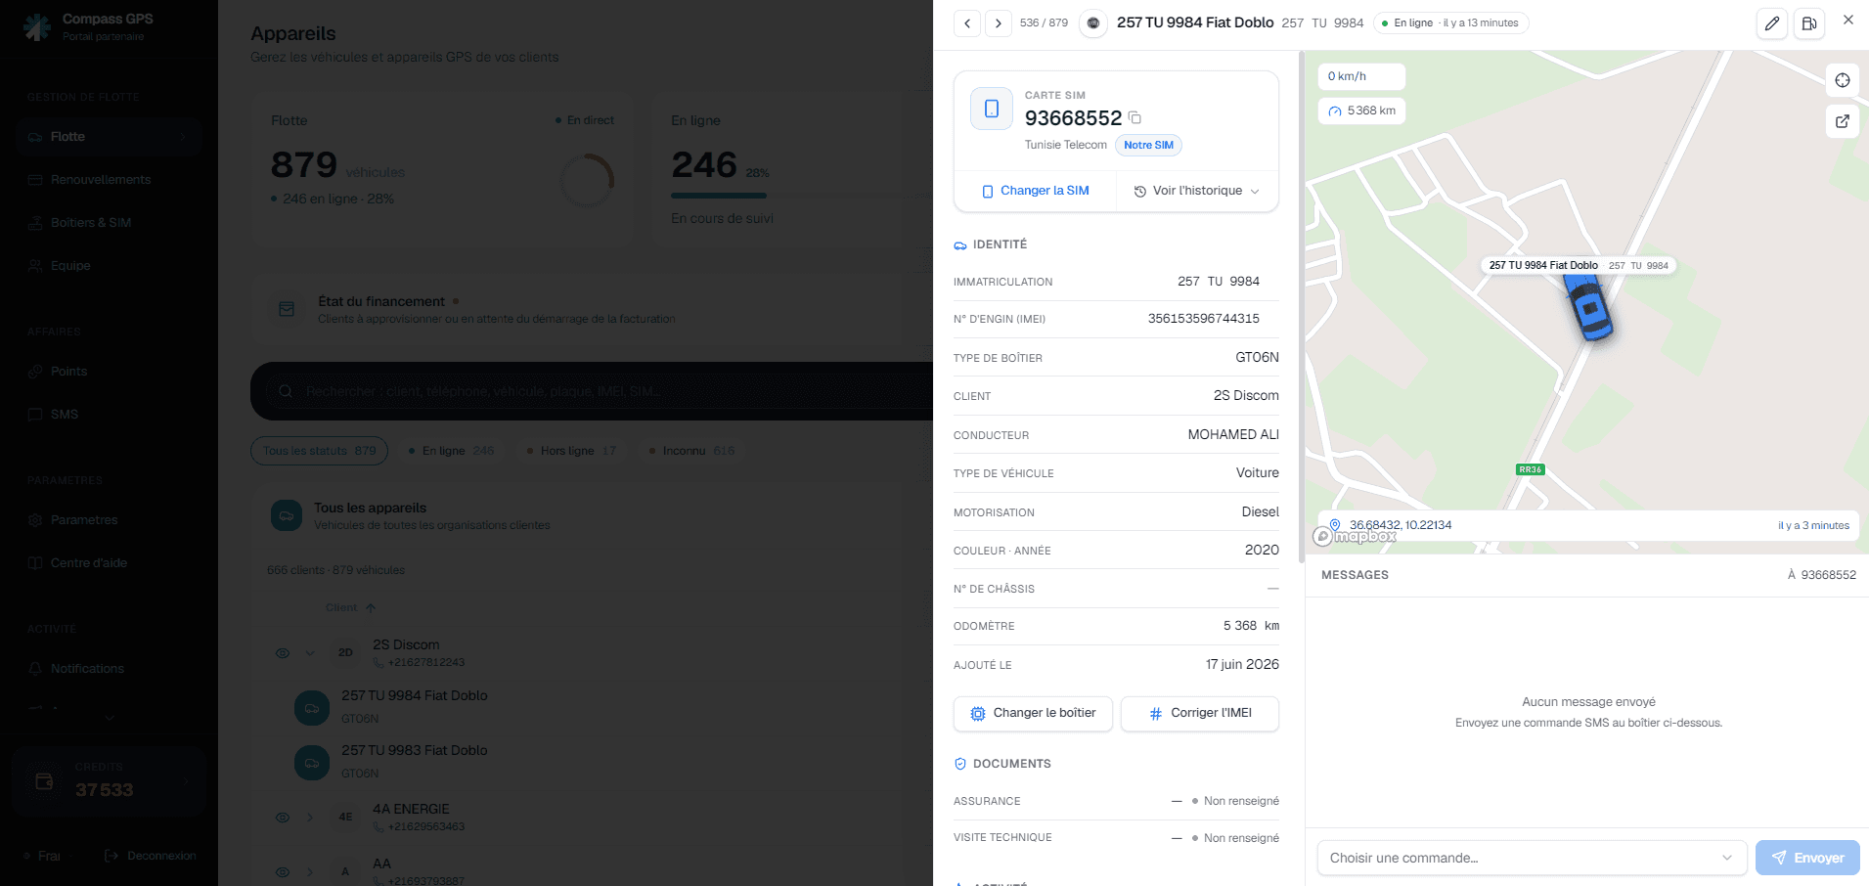This screenshot has height=886, width=1869.
Task: Toggle eye icon for 2S Discom
Action: coord(283,653)
